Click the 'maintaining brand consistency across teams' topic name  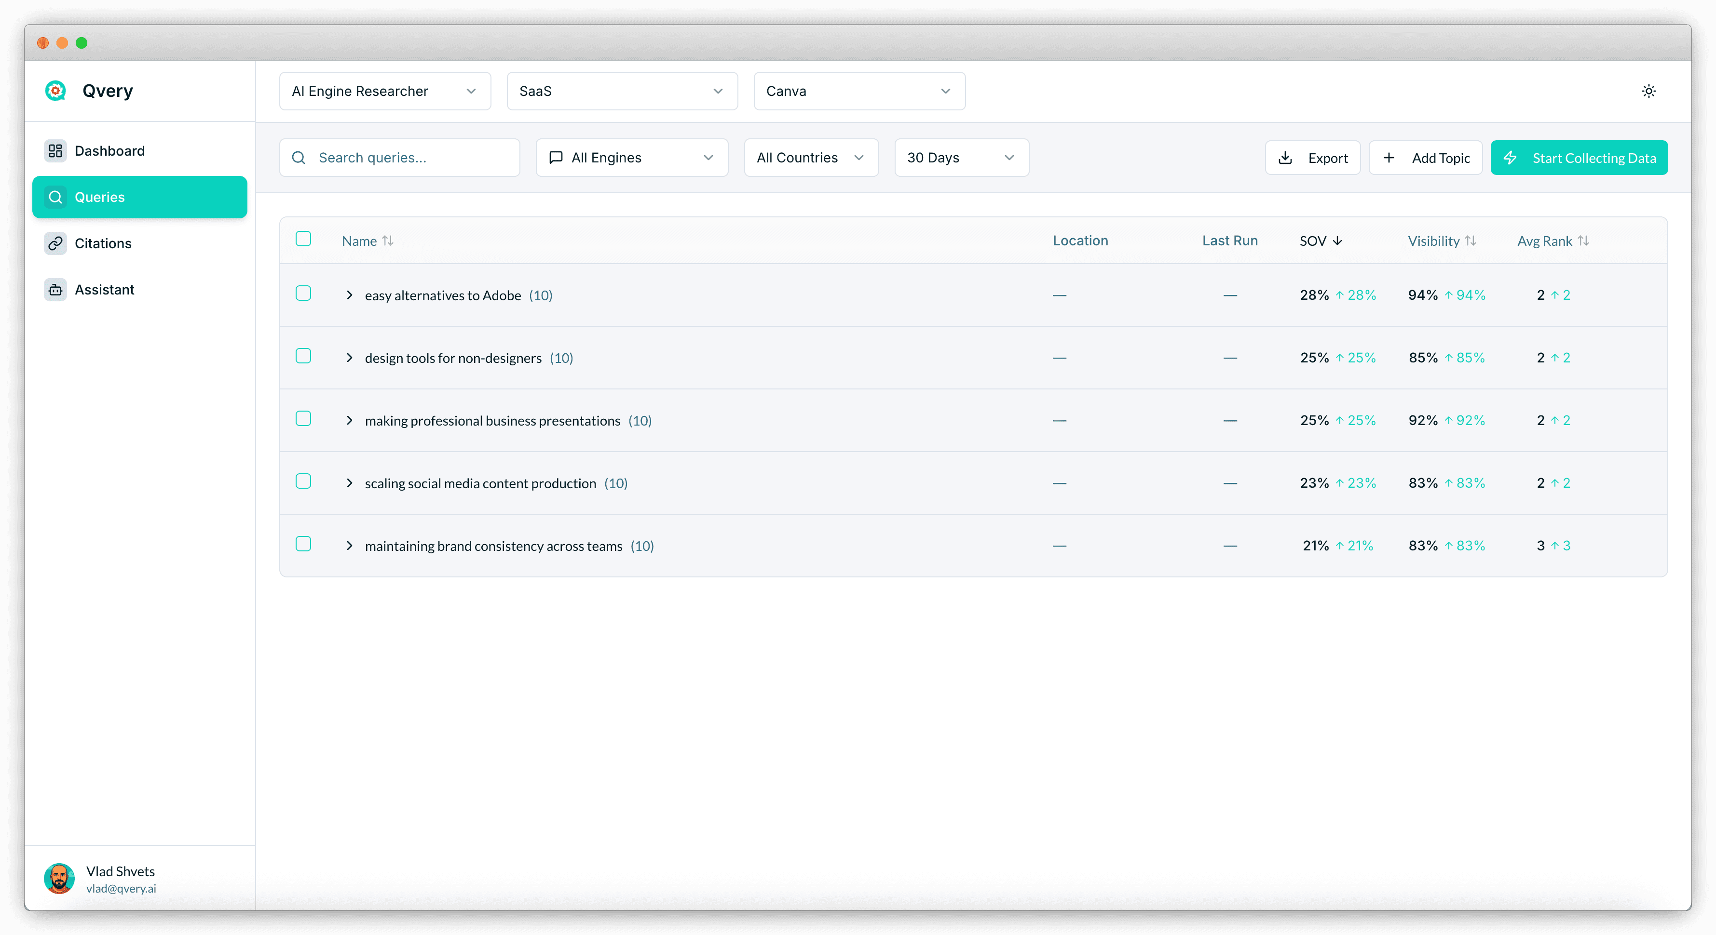point(493,546)
